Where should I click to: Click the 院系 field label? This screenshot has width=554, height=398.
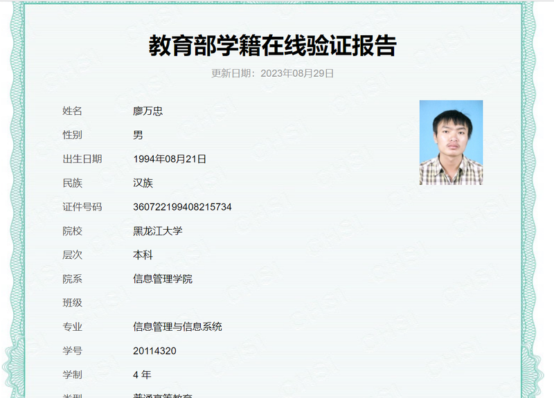tap(73, 279)
